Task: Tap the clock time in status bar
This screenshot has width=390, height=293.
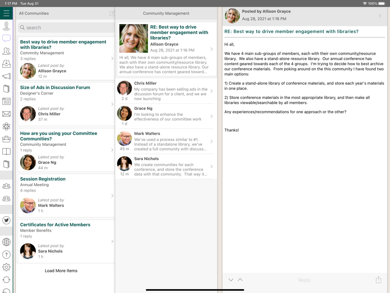Action: (x=11, y=4)
